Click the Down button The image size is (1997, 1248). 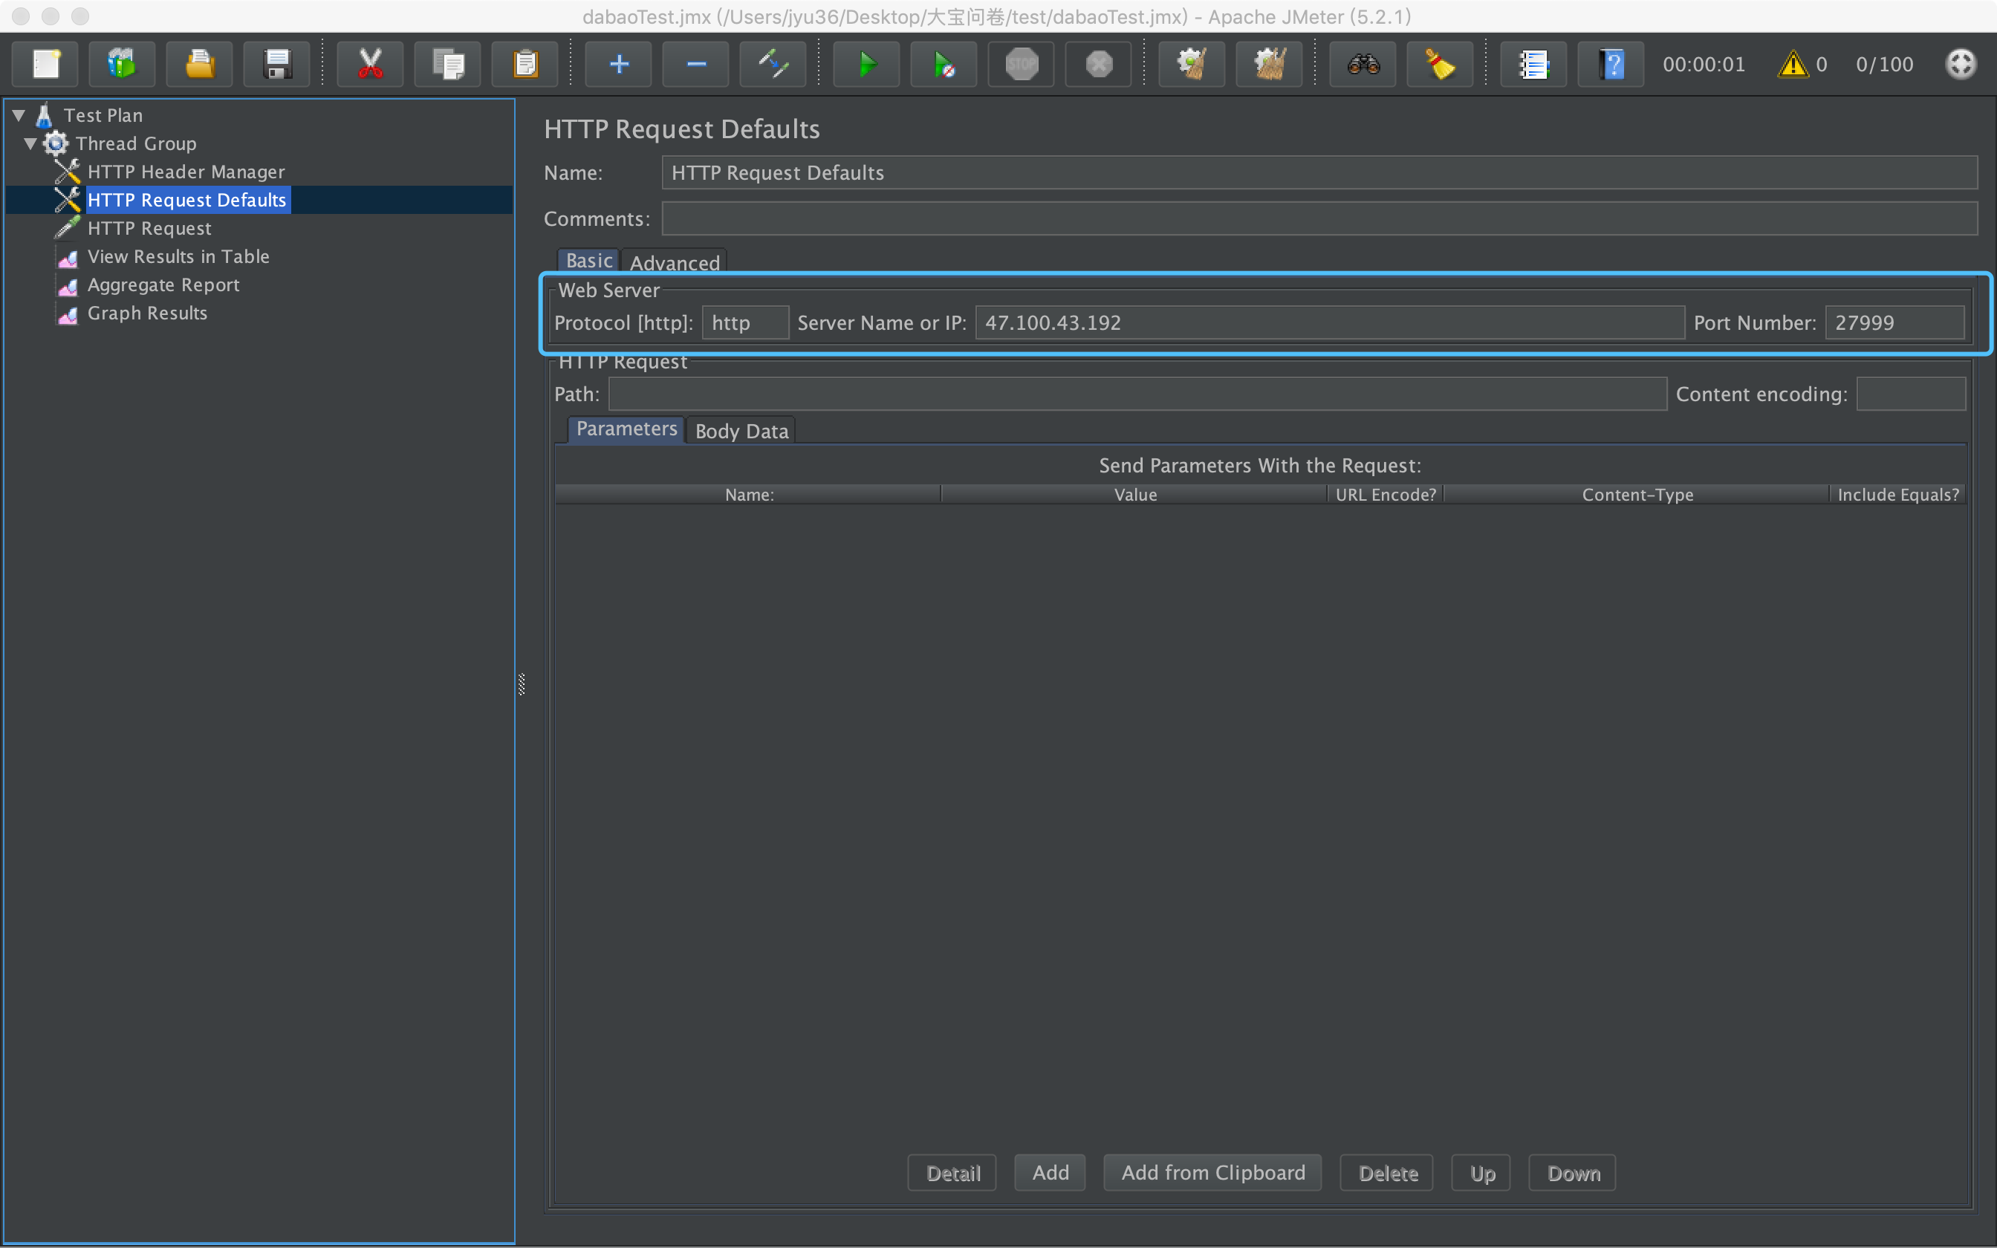[x=1573, y=1173]
